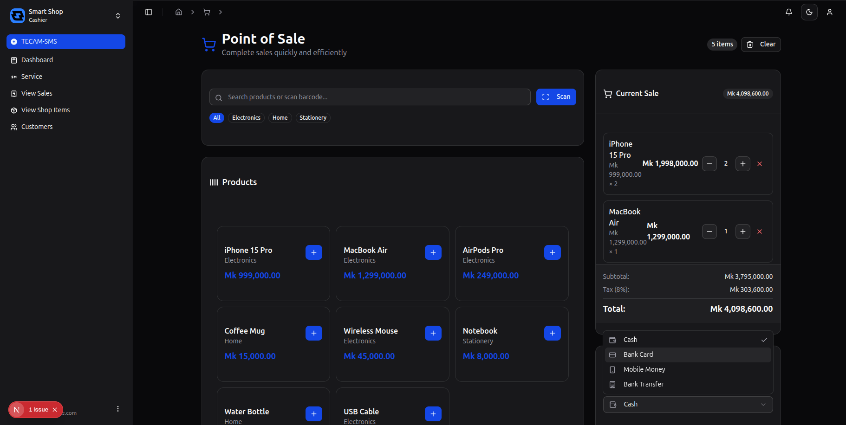This screenshot has width=846, height=425.
Task: Dismiss the 1 Issue notification
Action: click(x=55, y=410)
